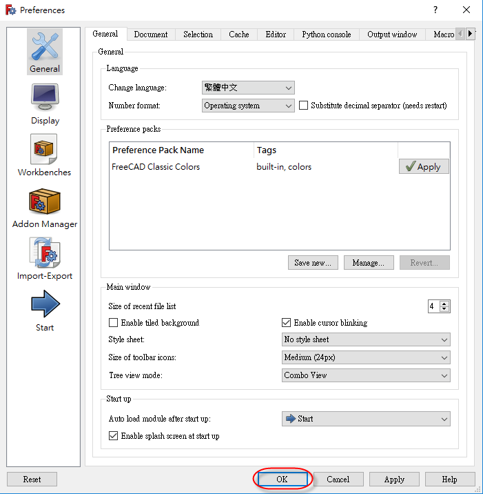The image size is (483, 494).
Task: Disable Enable cursor blinking checkbox
Action: (287, 322)
